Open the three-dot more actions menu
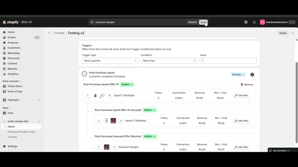298x167 pixels. tap(293, 33)
